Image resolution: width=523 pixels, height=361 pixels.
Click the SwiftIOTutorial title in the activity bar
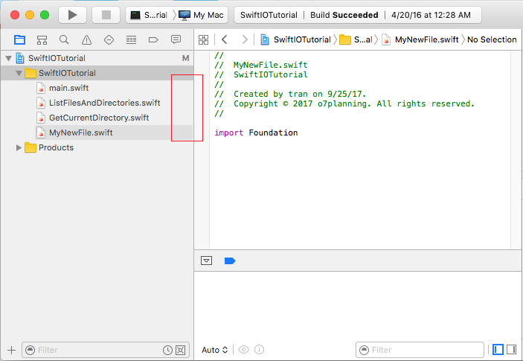point(269,15)
